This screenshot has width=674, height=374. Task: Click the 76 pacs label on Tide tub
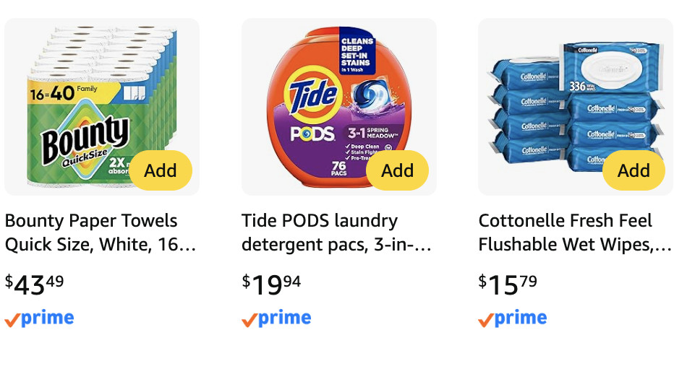click(x=338, y=166)
